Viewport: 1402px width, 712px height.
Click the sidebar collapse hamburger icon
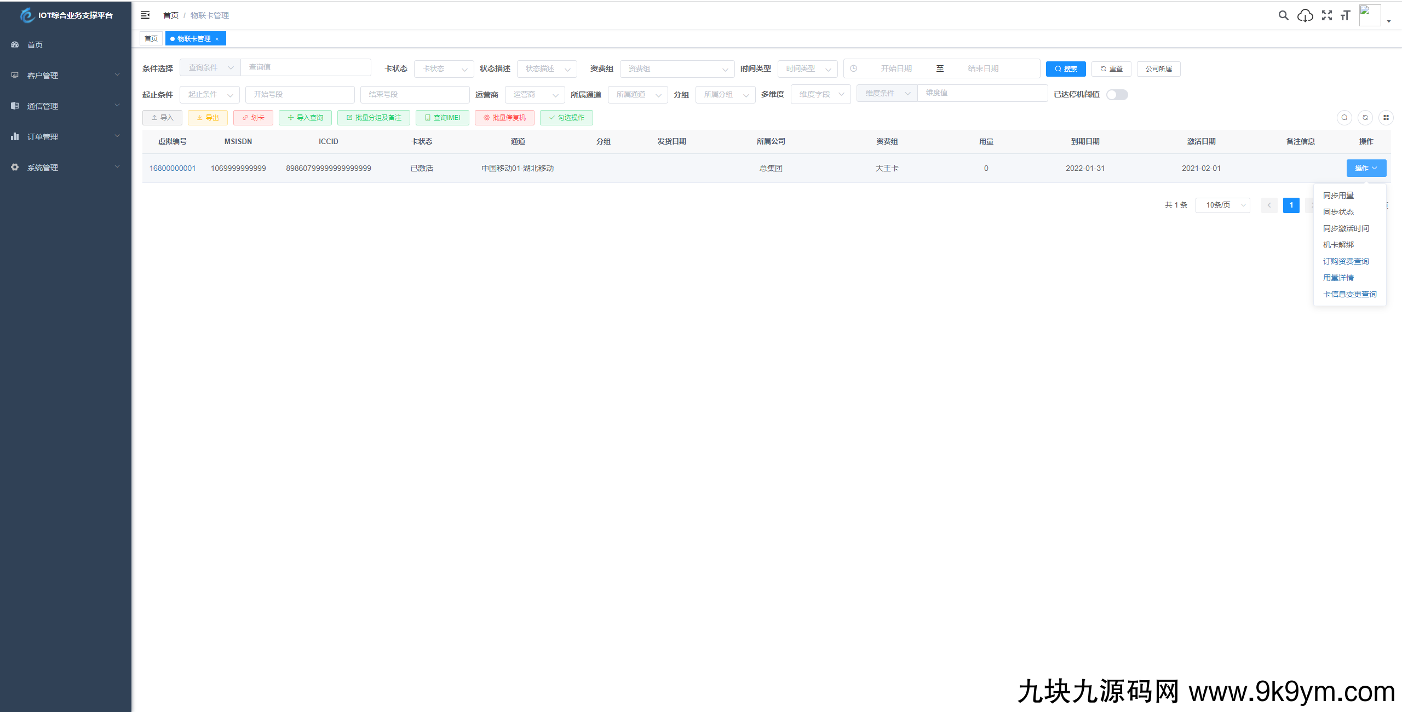click(x=145, y=15)
